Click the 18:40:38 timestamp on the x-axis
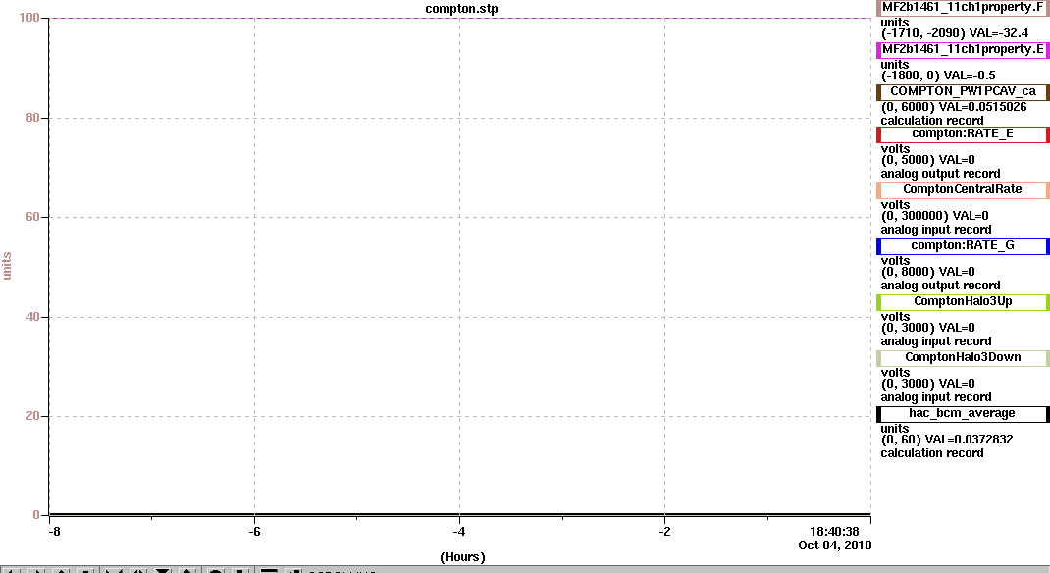The height and width of the screenshot is (573, 1050). coord(834,532)
